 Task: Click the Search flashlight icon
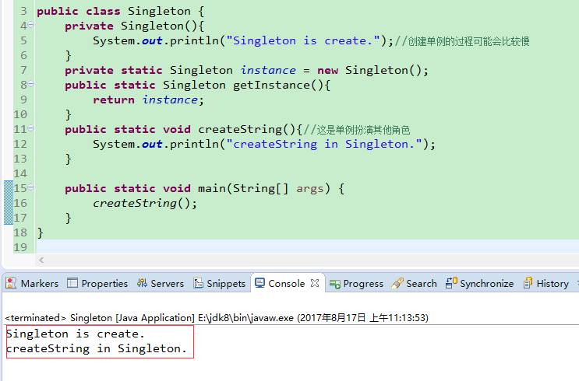[x=397, y=283]
